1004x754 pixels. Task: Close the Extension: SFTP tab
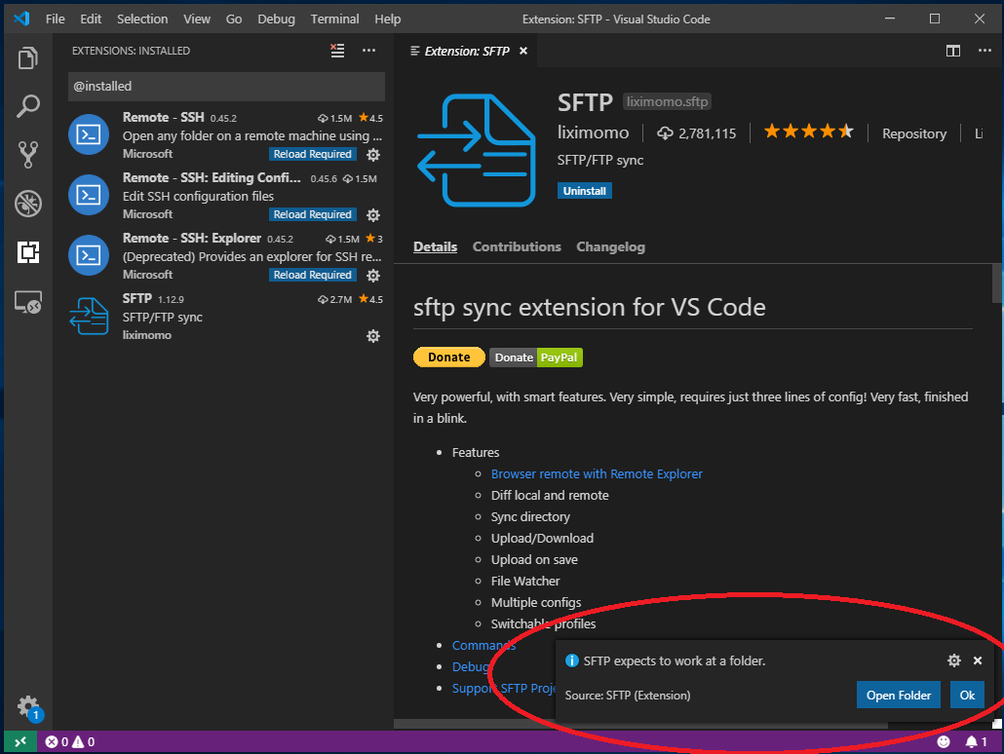(523, 51)
